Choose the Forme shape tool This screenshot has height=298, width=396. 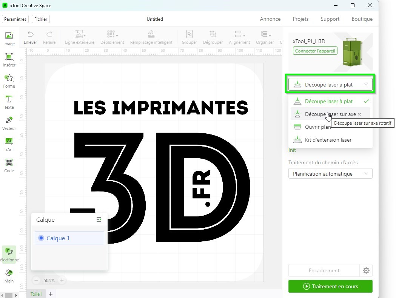tap(9, 81)
